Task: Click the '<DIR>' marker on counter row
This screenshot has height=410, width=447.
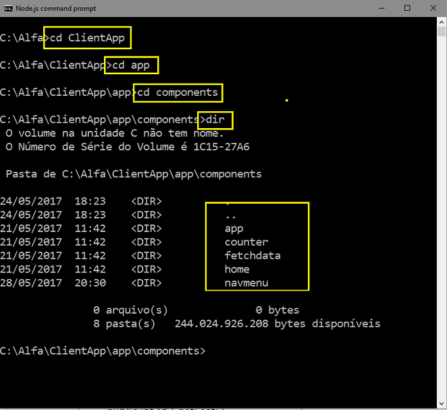Action: [x=147, y=242]
